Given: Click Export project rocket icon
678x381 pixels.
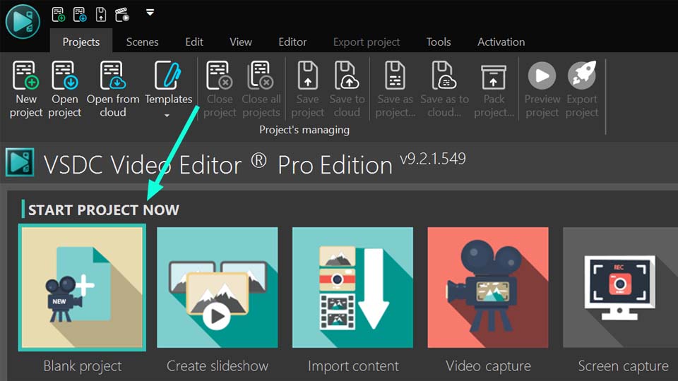Looking at the screenshot, I should [x=582, y=75].
